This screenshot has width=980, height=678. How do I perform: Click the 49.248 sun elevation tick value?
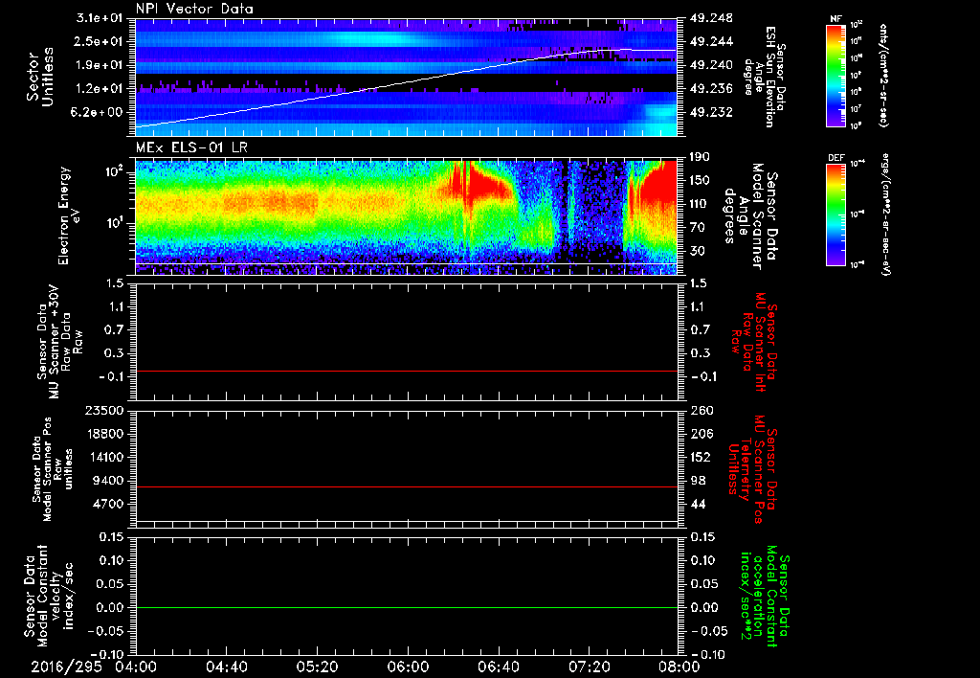pyautogui.click(x=711, y=18)
